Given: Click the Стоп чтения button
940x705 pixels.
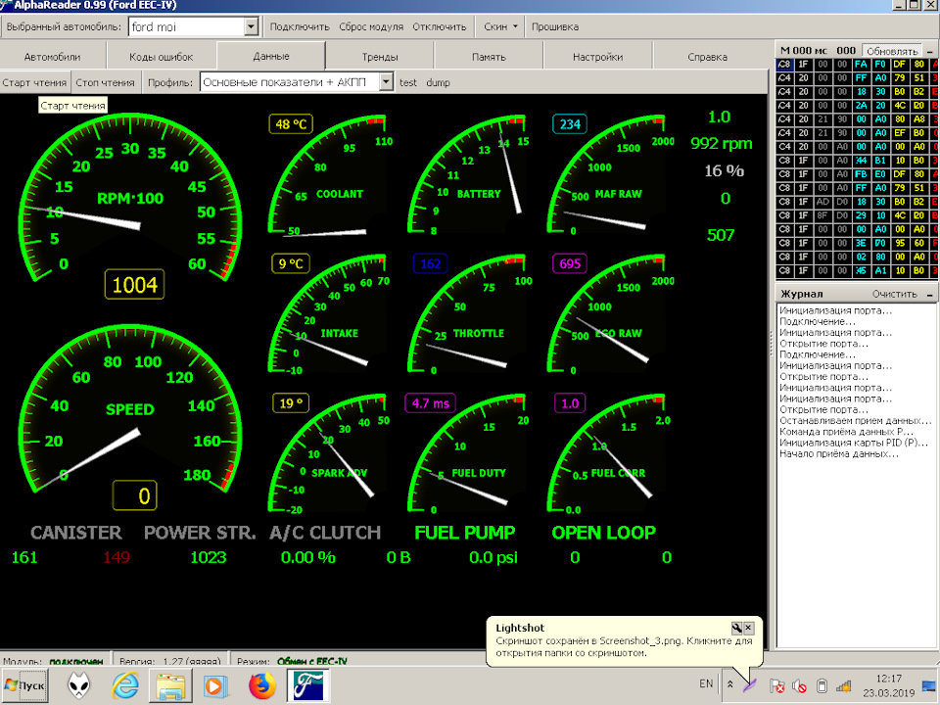Looking at the screenshot, I should click(106, 82).
